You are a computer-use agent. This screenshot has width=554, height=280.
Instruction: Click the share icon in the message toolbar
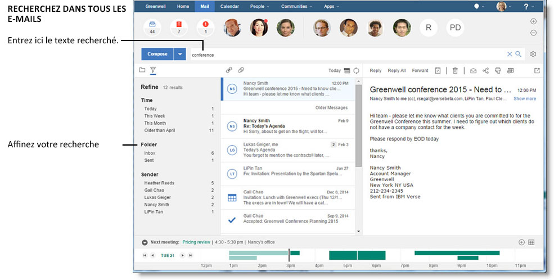pos(486,71)
